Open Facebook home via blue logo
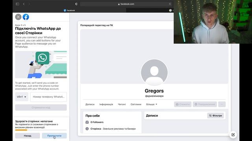 point(26,17)
